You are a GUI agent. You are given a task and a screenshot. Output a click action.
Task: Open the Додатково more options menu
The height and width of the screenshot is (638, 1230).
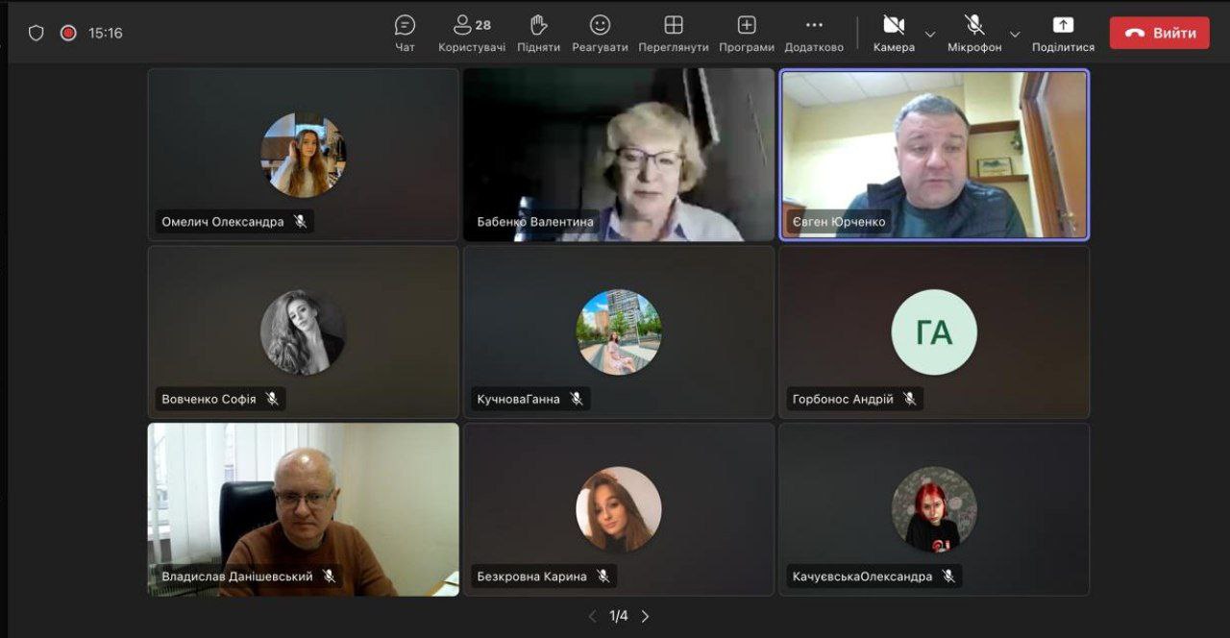click(814, 33)
